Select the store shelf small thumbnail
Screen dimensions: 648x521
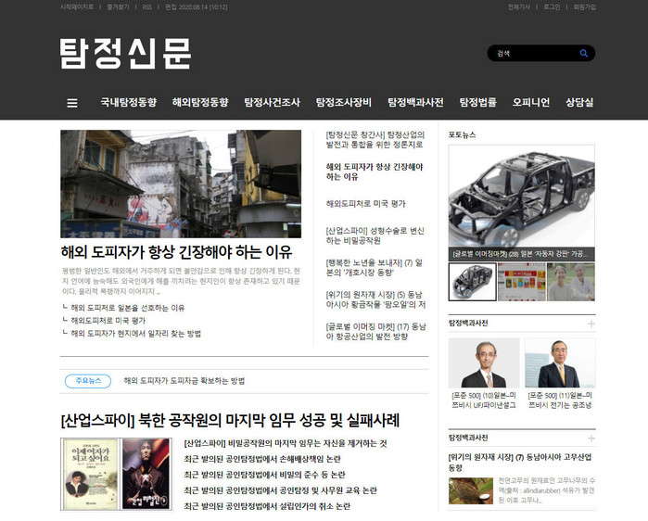pyautogui.click(x=522, y=282)
